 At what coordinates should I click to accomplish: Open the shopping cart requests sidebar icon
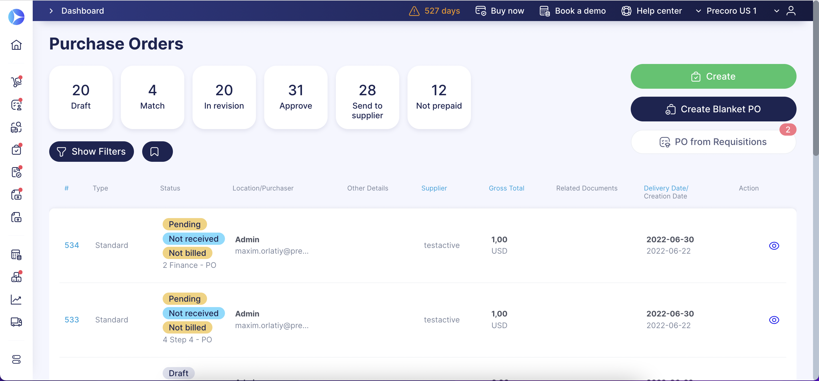[16, 82]
